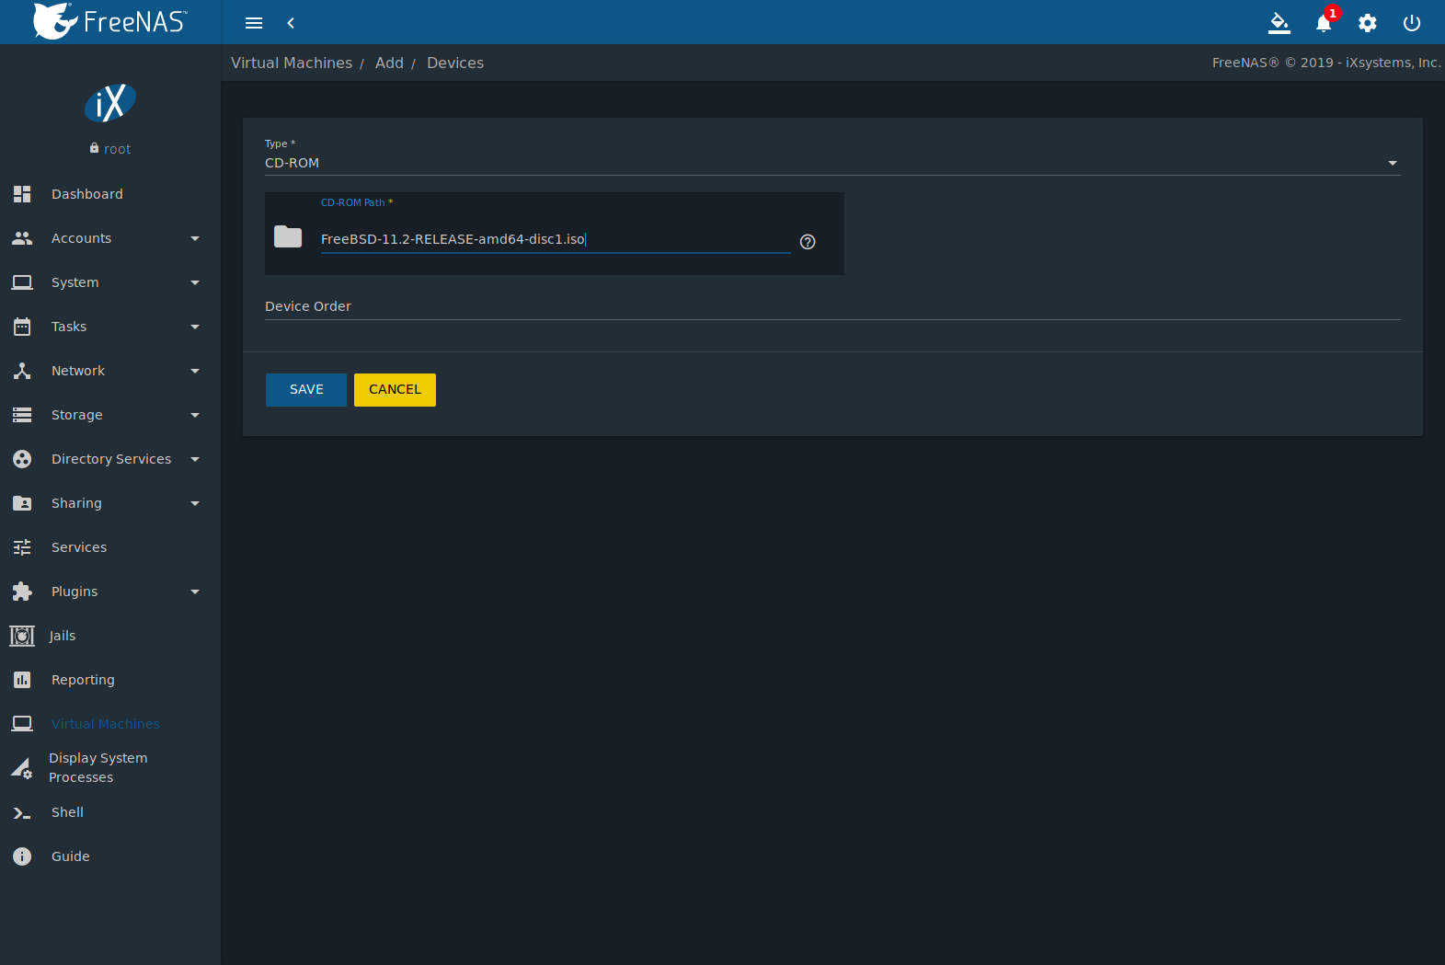1445x965 pixels.
Task: Click the FreeNAS logo
Action: point(110,21)
